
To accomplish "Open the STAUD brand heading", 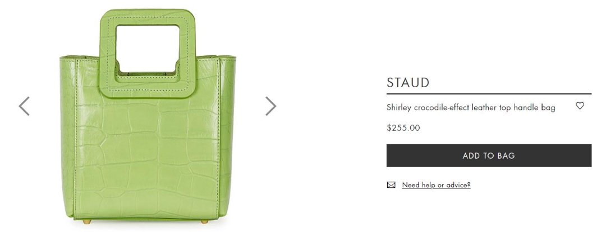I will (408, 83).
